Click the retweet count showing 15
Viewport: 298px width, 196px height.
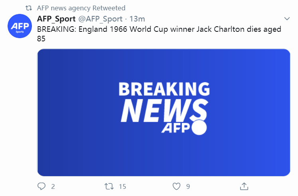point(122,186)
